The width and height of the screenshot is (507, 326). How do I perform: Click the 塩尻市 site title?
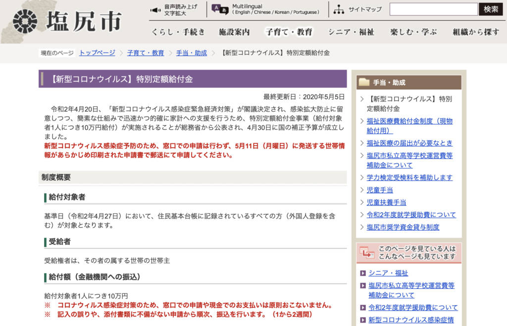tap(84, 22)
